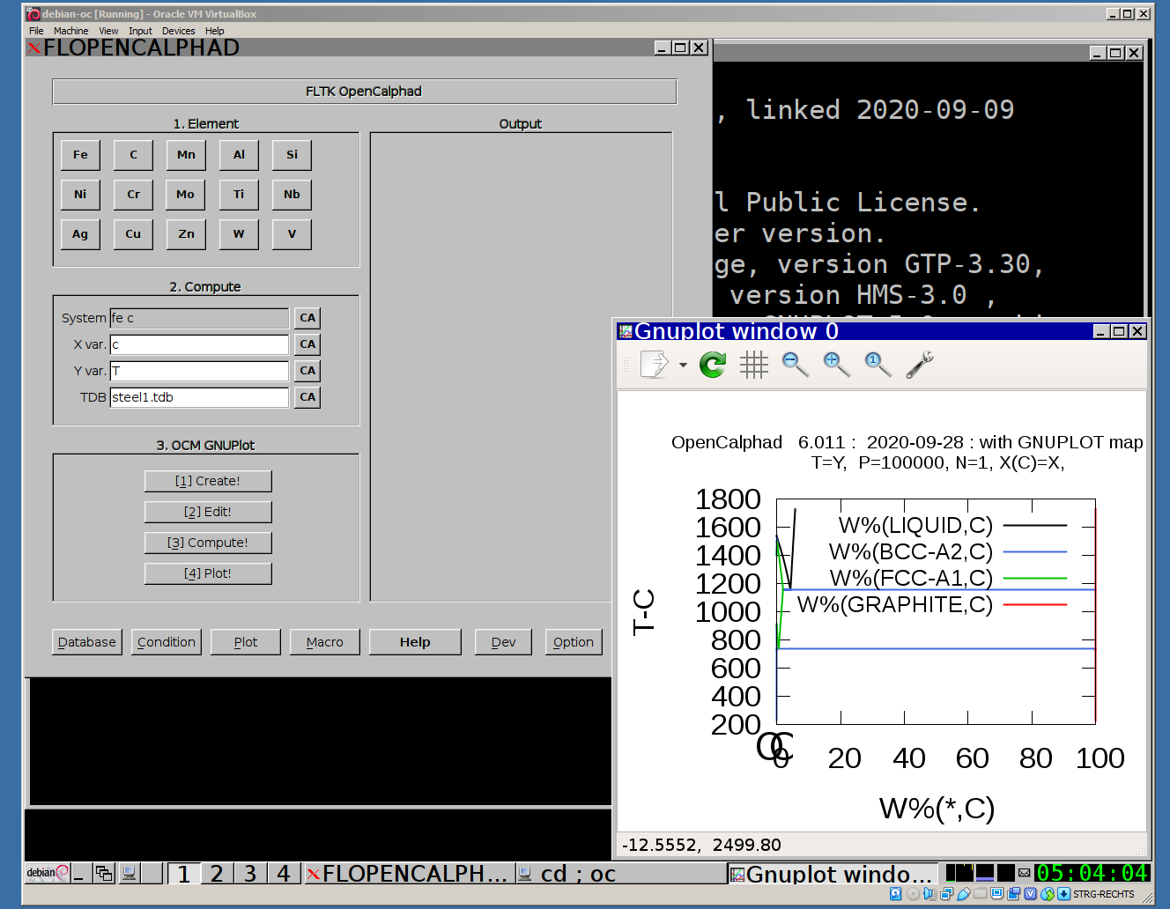This screenshot has width=1170, height=909.
Task: Select the Mn element button
Action: (186, 155)
